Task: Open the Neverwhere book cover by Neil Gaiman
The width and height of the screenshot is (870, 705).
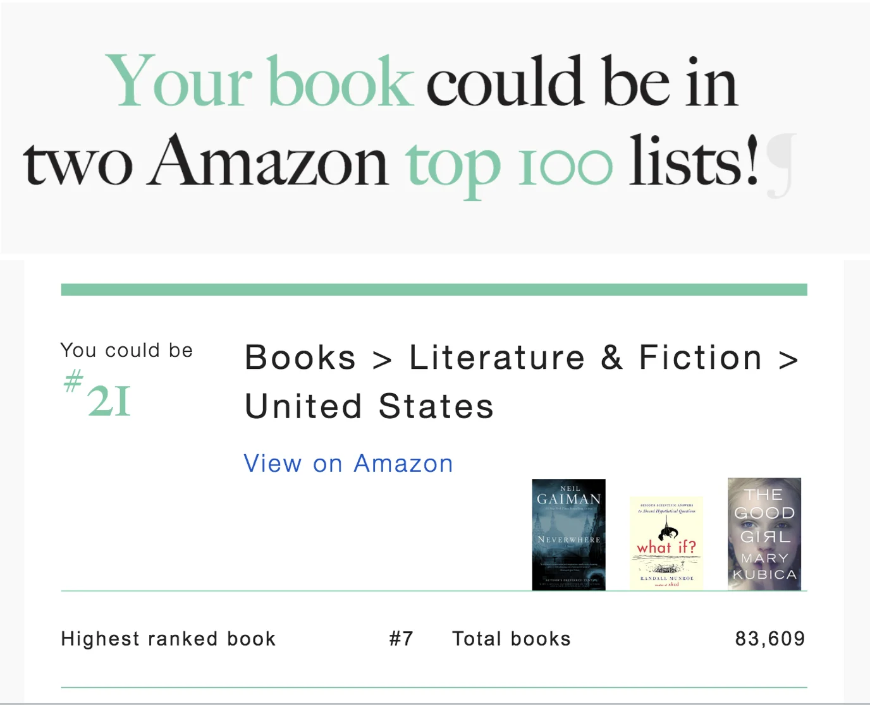Action: click(x=568, y=534)
